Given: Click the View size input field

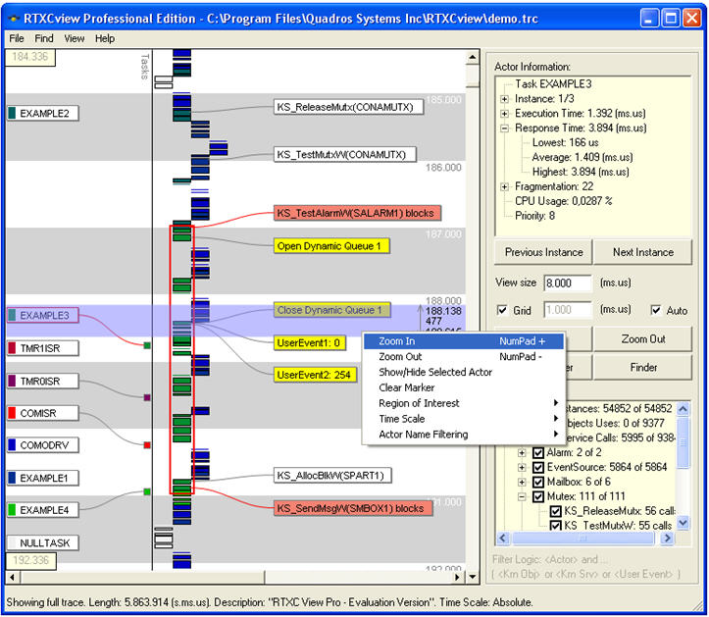Looking at the screenshot, I should (568, 283).
